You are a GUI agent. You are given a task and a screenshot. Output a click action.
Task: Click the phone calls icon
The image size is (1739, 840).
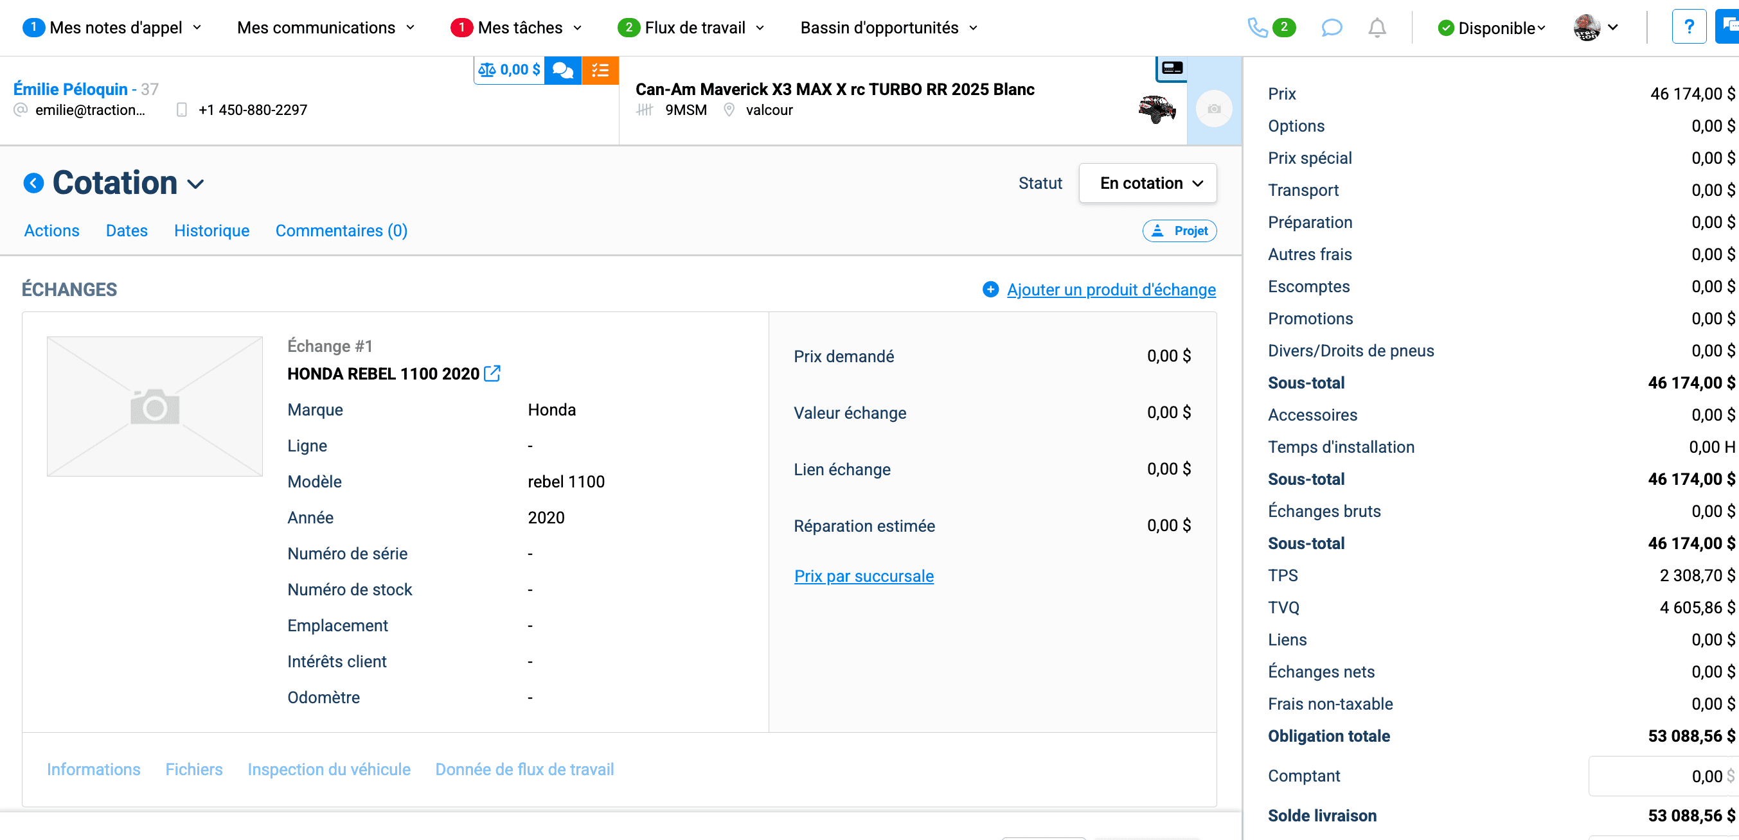tap(1257, 28)
